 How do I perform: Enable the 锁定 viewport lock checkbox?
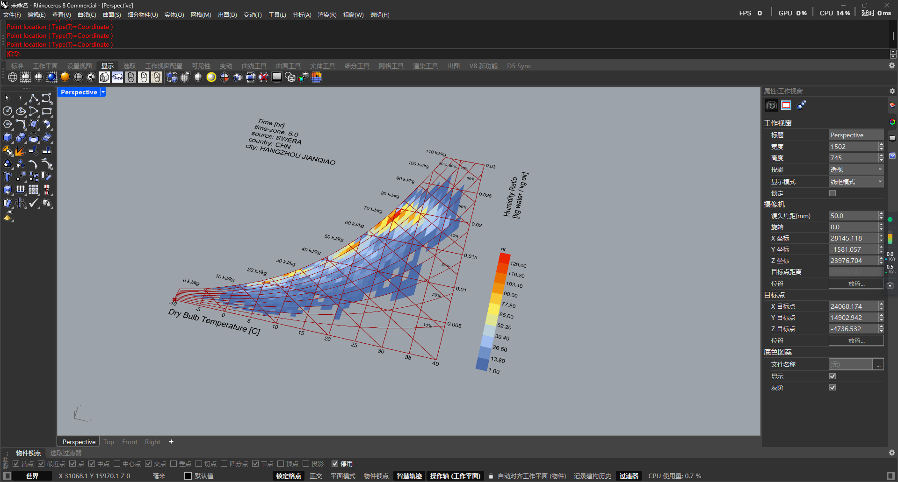click(833, 193)
